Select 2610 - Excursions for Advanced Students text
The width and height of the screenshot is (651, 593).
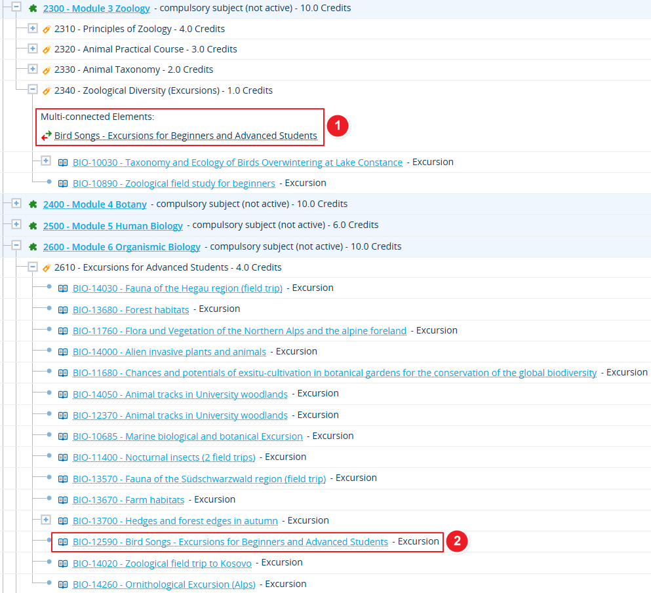tap(168, 267)
